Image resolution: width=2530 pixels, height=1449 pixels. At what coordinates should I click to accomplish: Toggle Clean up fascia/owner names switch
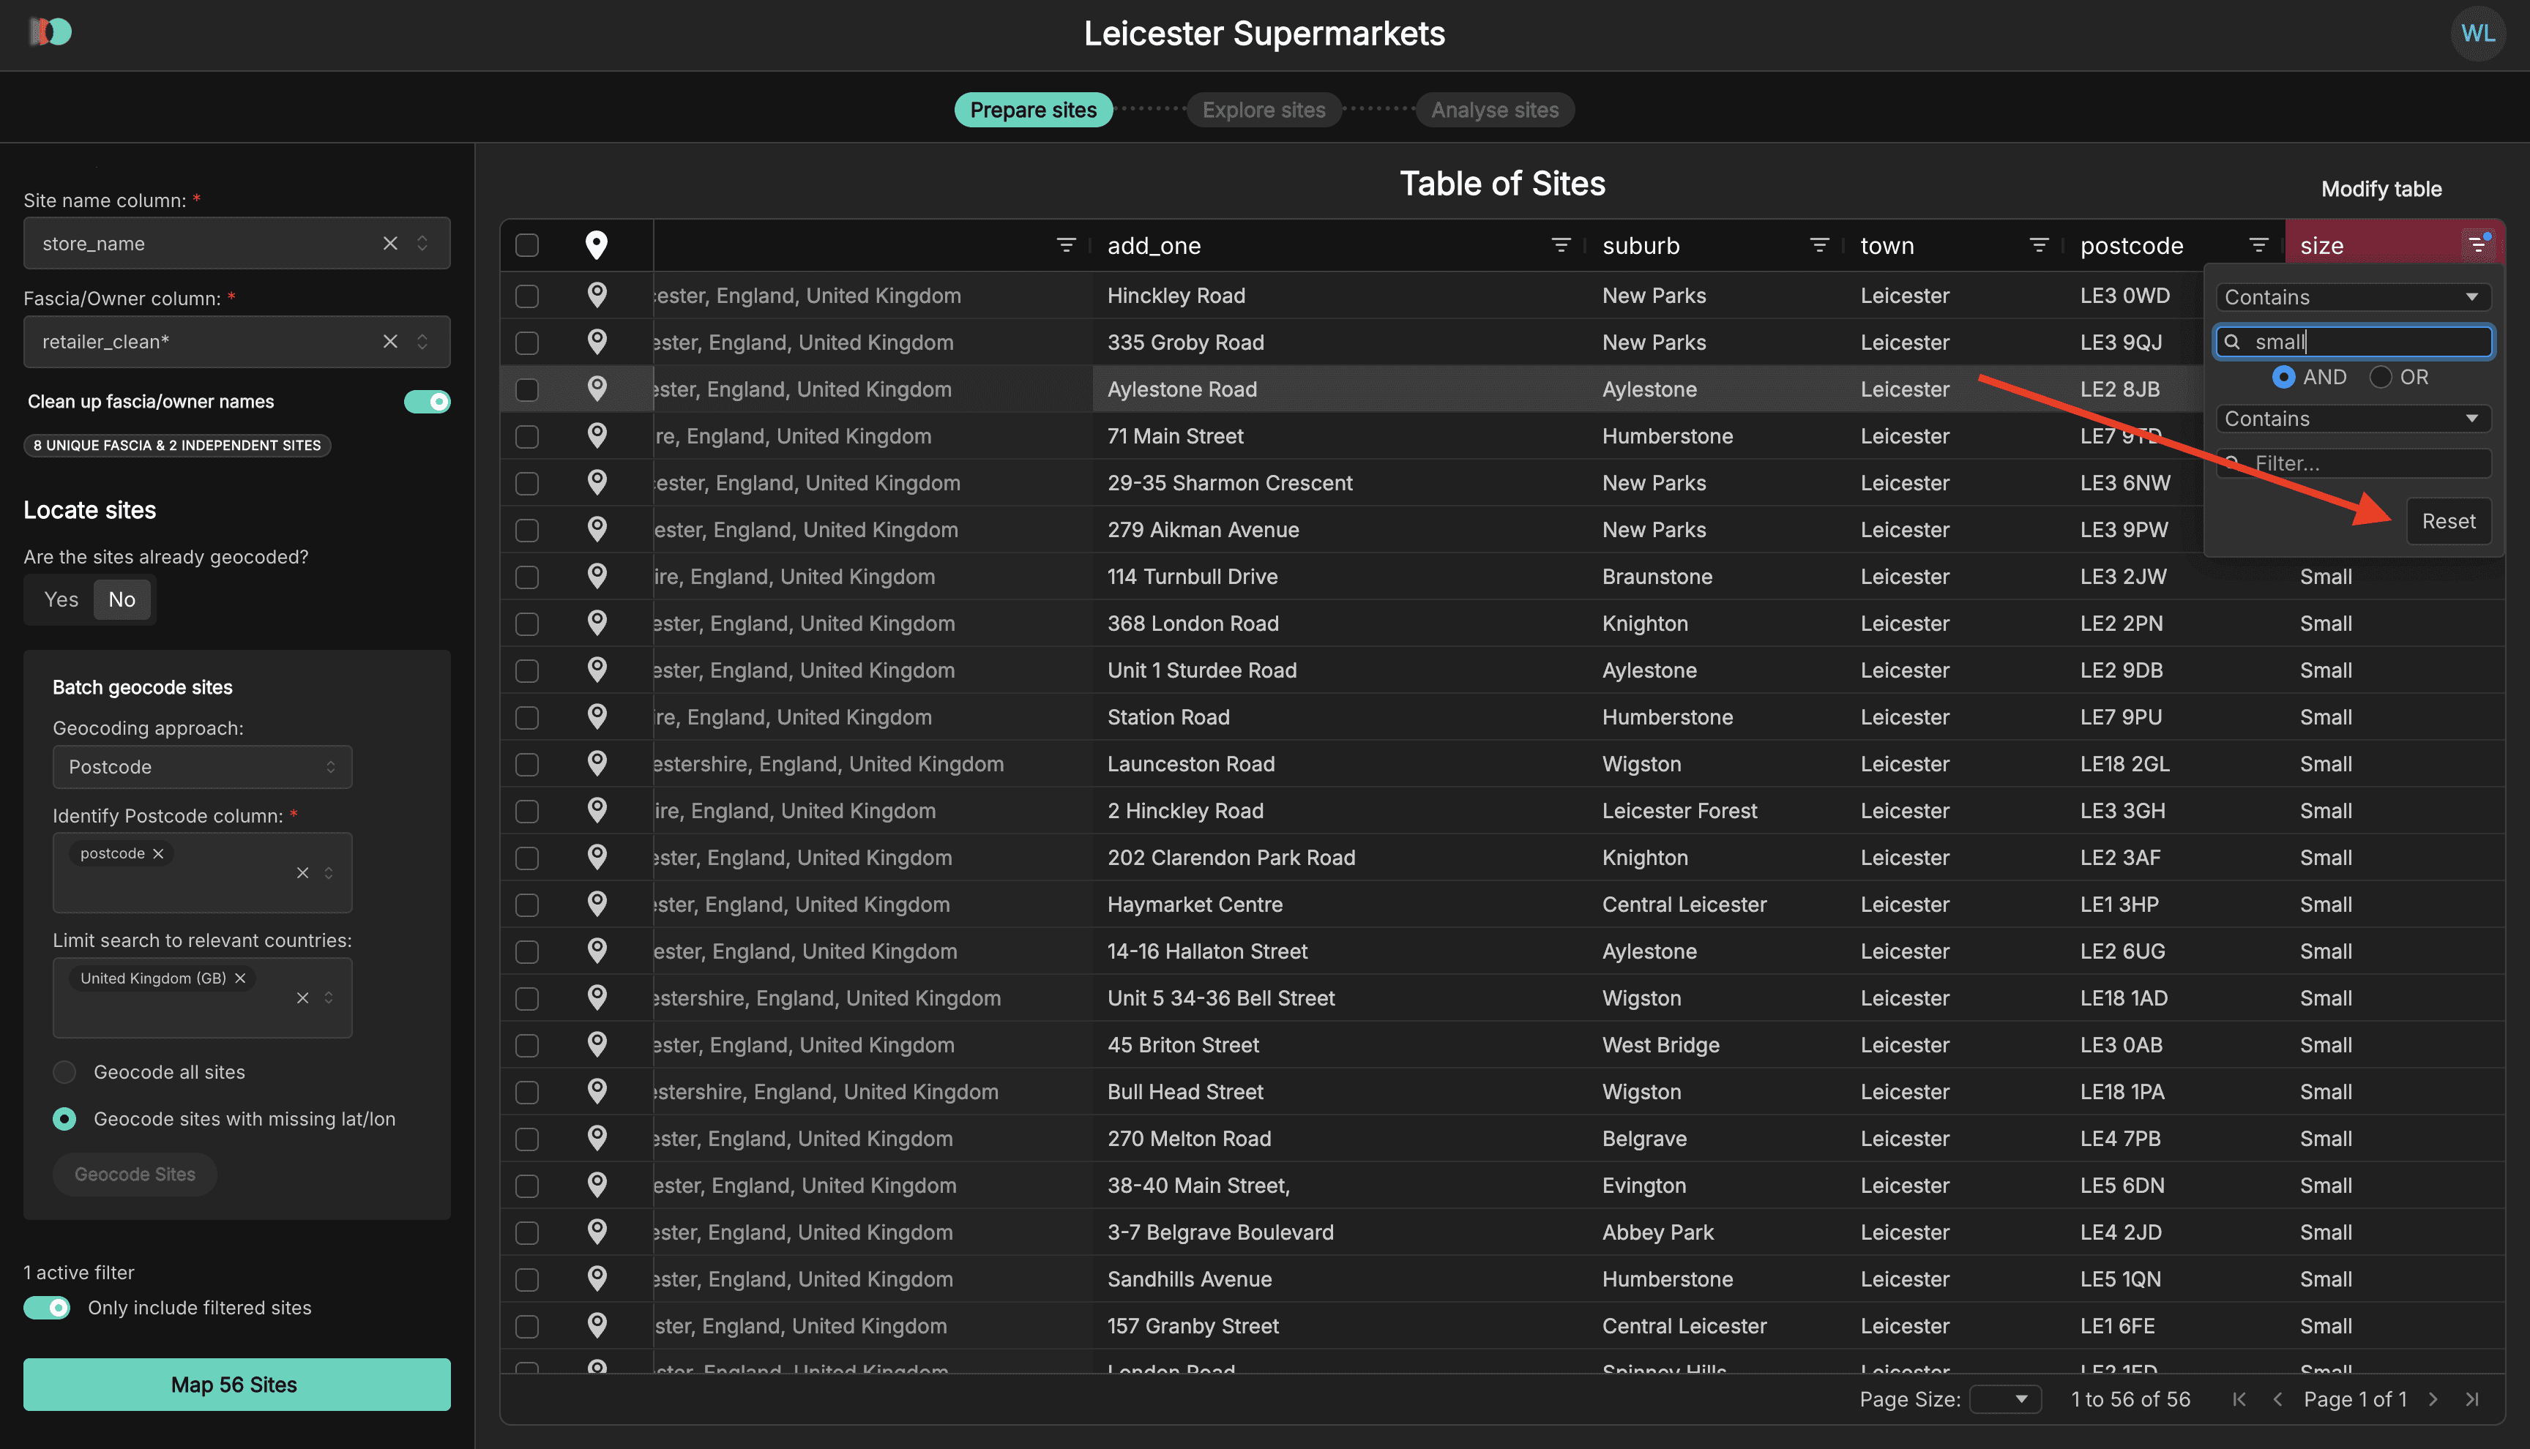point(427,401)
